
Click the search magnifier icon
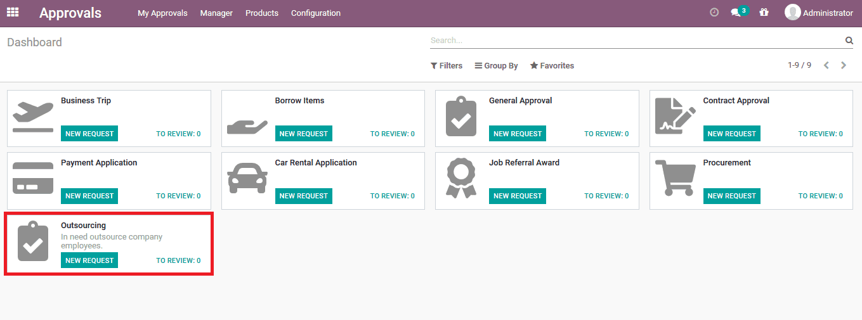coord(849,41)
